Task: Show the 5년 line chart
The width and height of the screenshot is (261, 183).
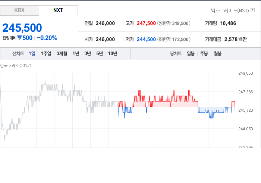Action: [x=100, y=53]
